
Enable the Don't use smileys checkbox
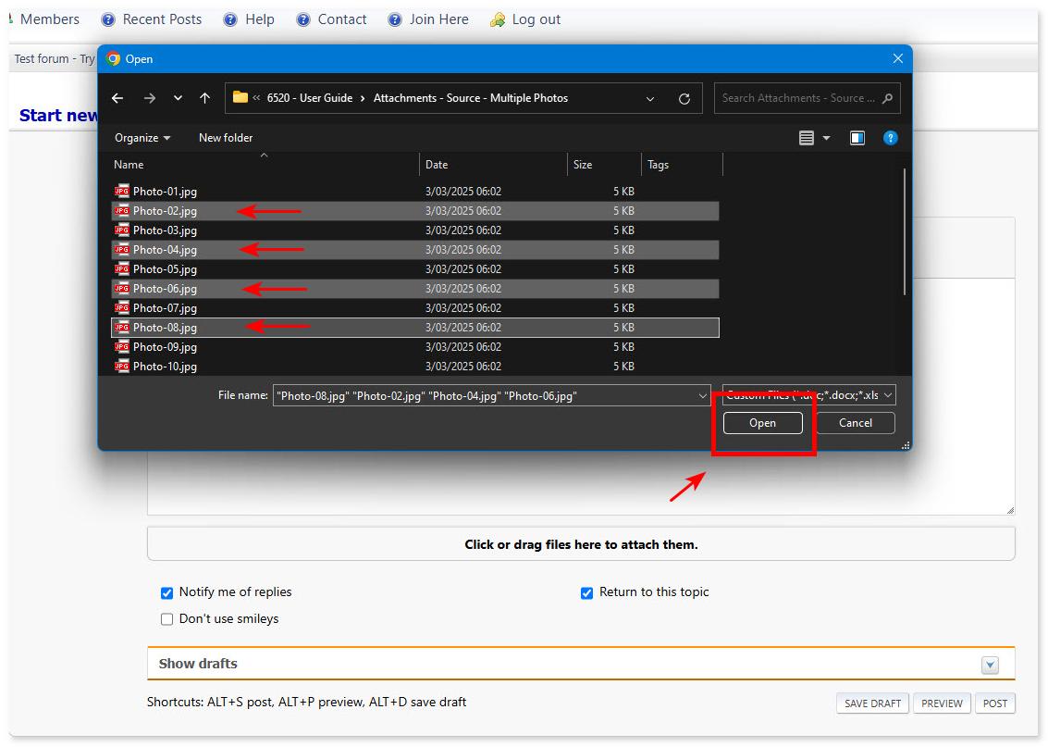(166, 618)
